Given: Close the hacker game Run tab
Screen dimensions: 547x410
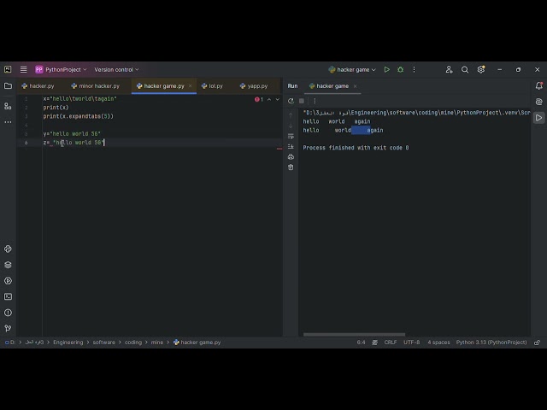Looking at the screenshot, I should [x=356, y=86].
